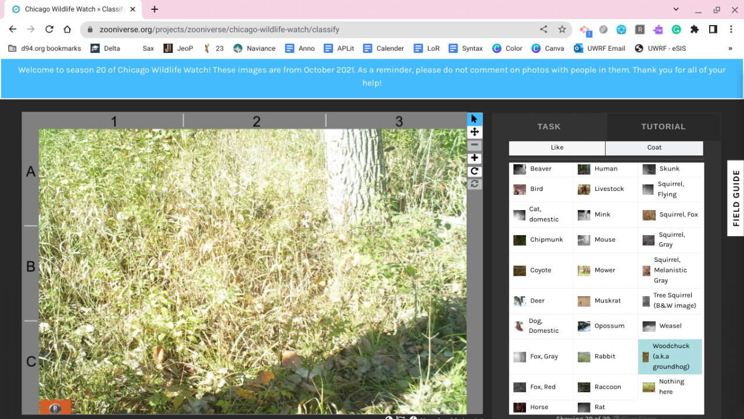Pick Opossum from the species list
The width and height of the screenshot is (744, 419).
click(606, 326)
